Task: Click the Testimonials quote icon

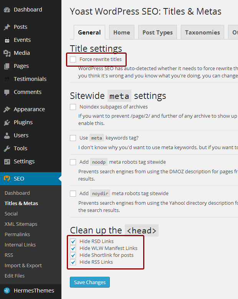Action: point(7,79)
